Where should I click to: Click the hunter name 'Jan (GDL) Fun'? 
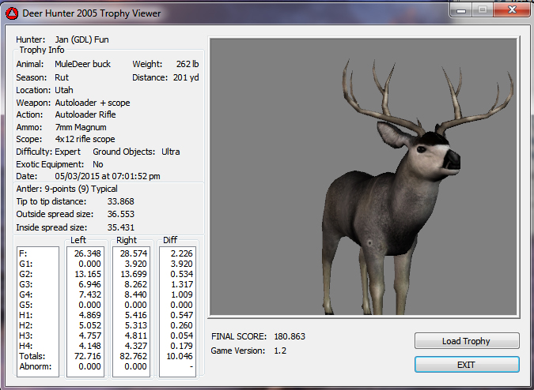pyautogui.click(x=81, y=39)
